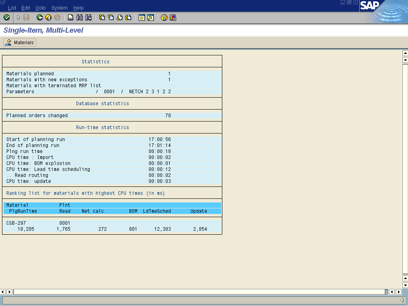Open Customize Local Layout monitor icon

173,18
